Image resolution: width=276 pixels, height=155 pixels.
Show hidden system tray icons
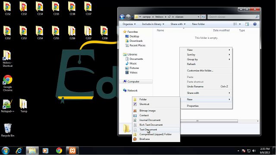(x=238, y=151)
